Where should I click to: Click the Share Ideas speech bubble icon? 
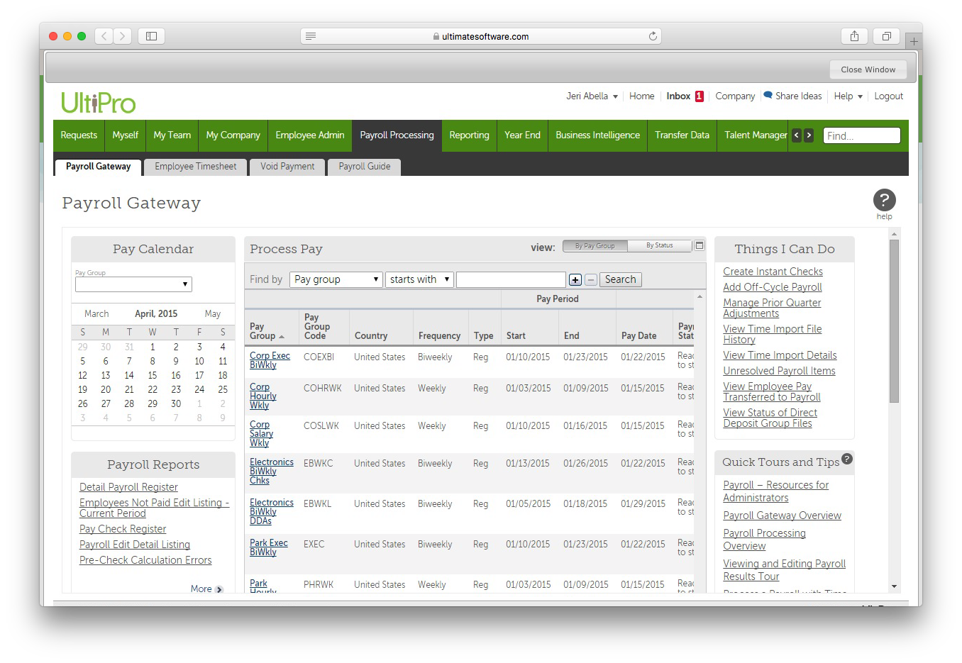tap(768, 95)
